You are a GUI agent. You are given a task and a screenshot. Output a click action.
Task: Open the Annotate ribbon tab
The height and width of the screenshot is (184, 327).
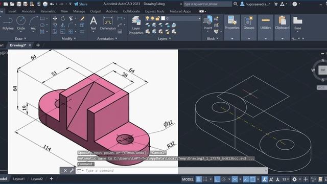pos(29,11)
